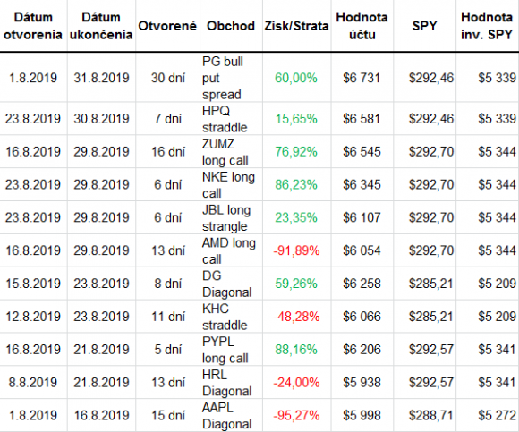Click the 'HRL Diagonal' trade cell
Image resolution: width=519 pixels, height=432 pixels.
(231, 383)
